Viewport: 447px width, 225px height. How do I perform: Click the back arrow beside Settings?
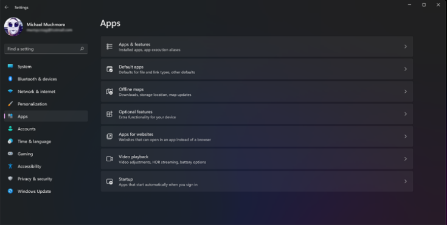tap(7, 7)
